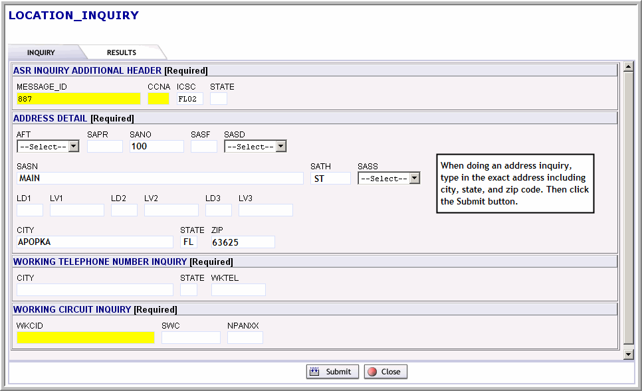
Task: Click the NPANXX input field
Action: coord(245,338)
